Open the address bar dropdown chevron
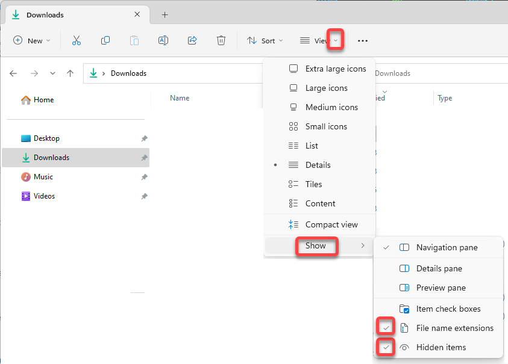 click(x=52, y=73)
